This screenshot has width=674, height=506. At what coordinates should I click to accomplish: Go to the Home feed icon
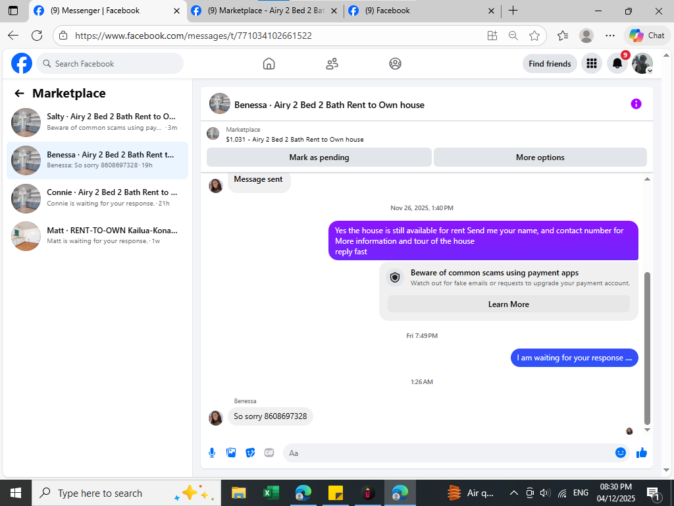[269, 64]
